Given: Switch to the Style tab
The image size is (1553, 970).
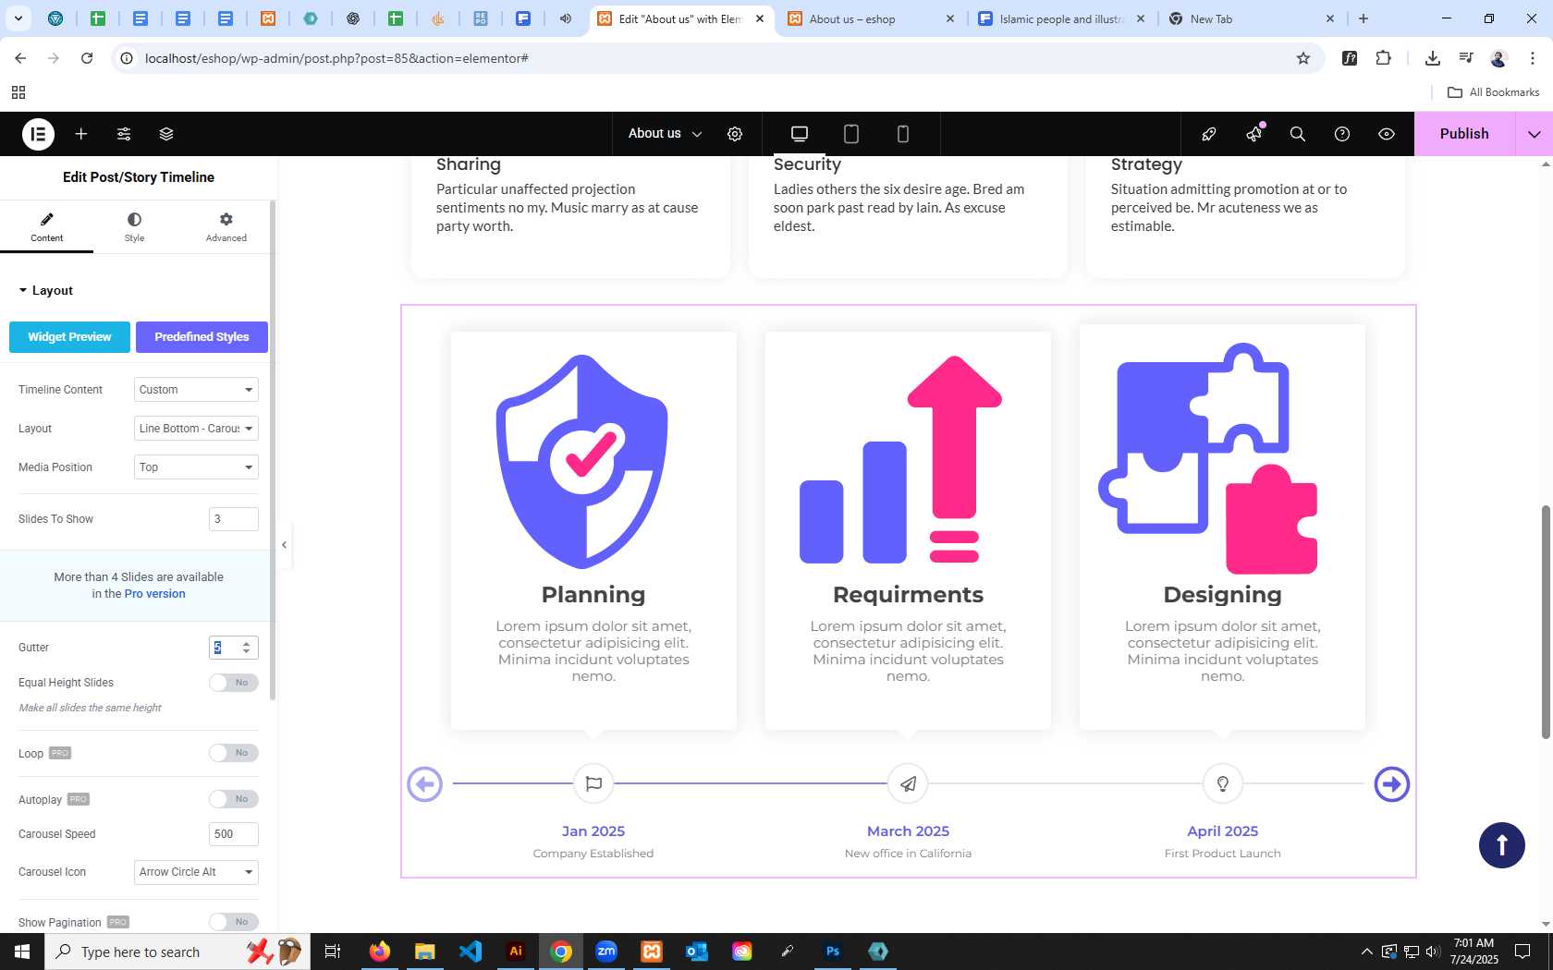Looking at the screenshot, I should click(134, 227).
